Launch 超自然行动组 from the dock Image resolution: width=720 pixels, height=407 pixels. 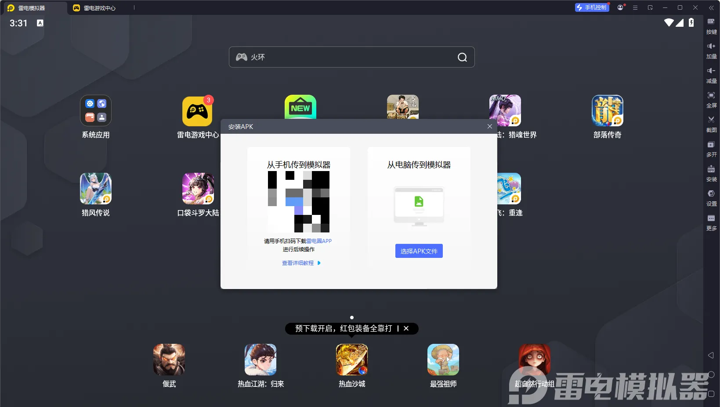[535, 360]
